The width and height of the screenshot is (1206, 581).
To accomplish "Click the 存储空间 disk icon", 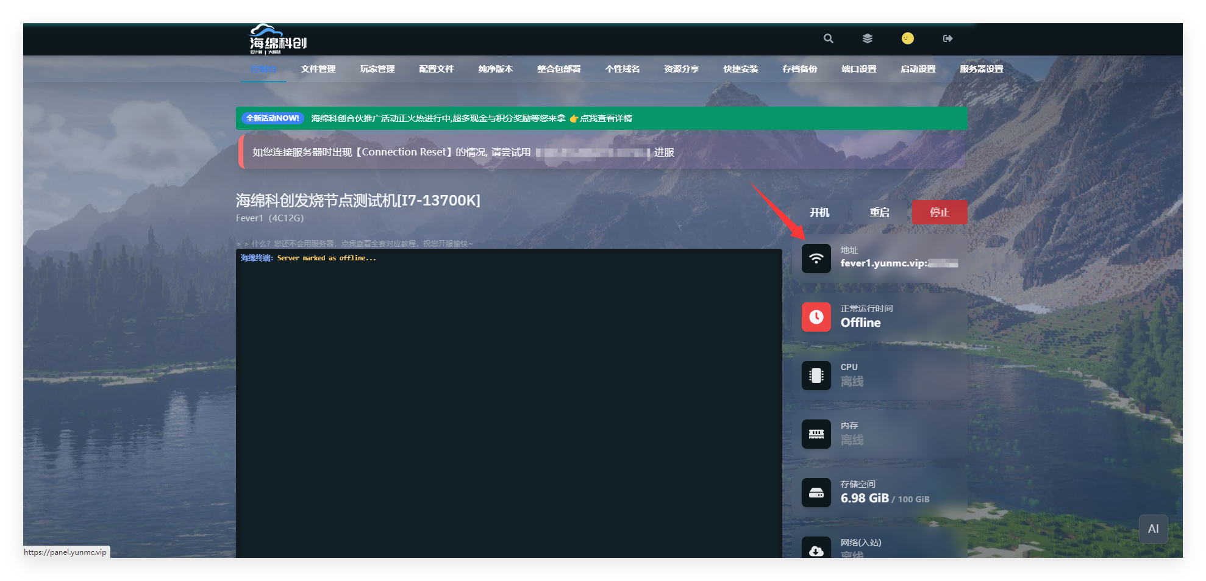I will pyautogui.click(x=816, y=493).
